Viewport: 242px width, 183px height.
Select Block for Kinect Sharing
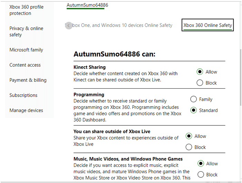pos(200,83)
